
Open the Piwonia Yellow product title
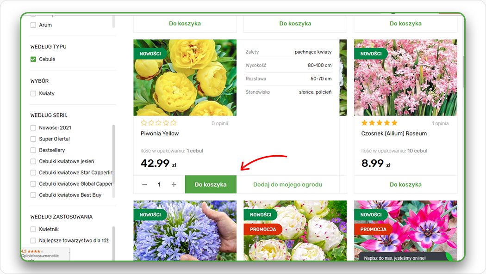tap(160, 134)
